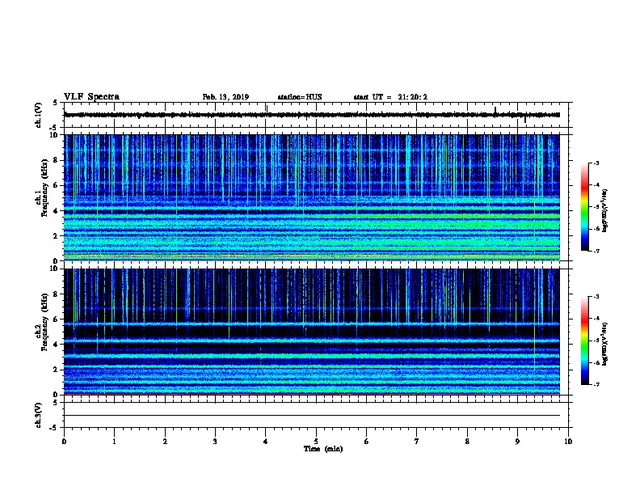This screenshot has width=640, height=495.
Task: Click inside the ch.1 spectrogram panel
Action: (312, 197)
